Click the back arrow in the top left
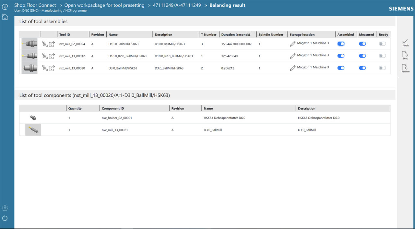The image size is (415, 229). (5, 6)
